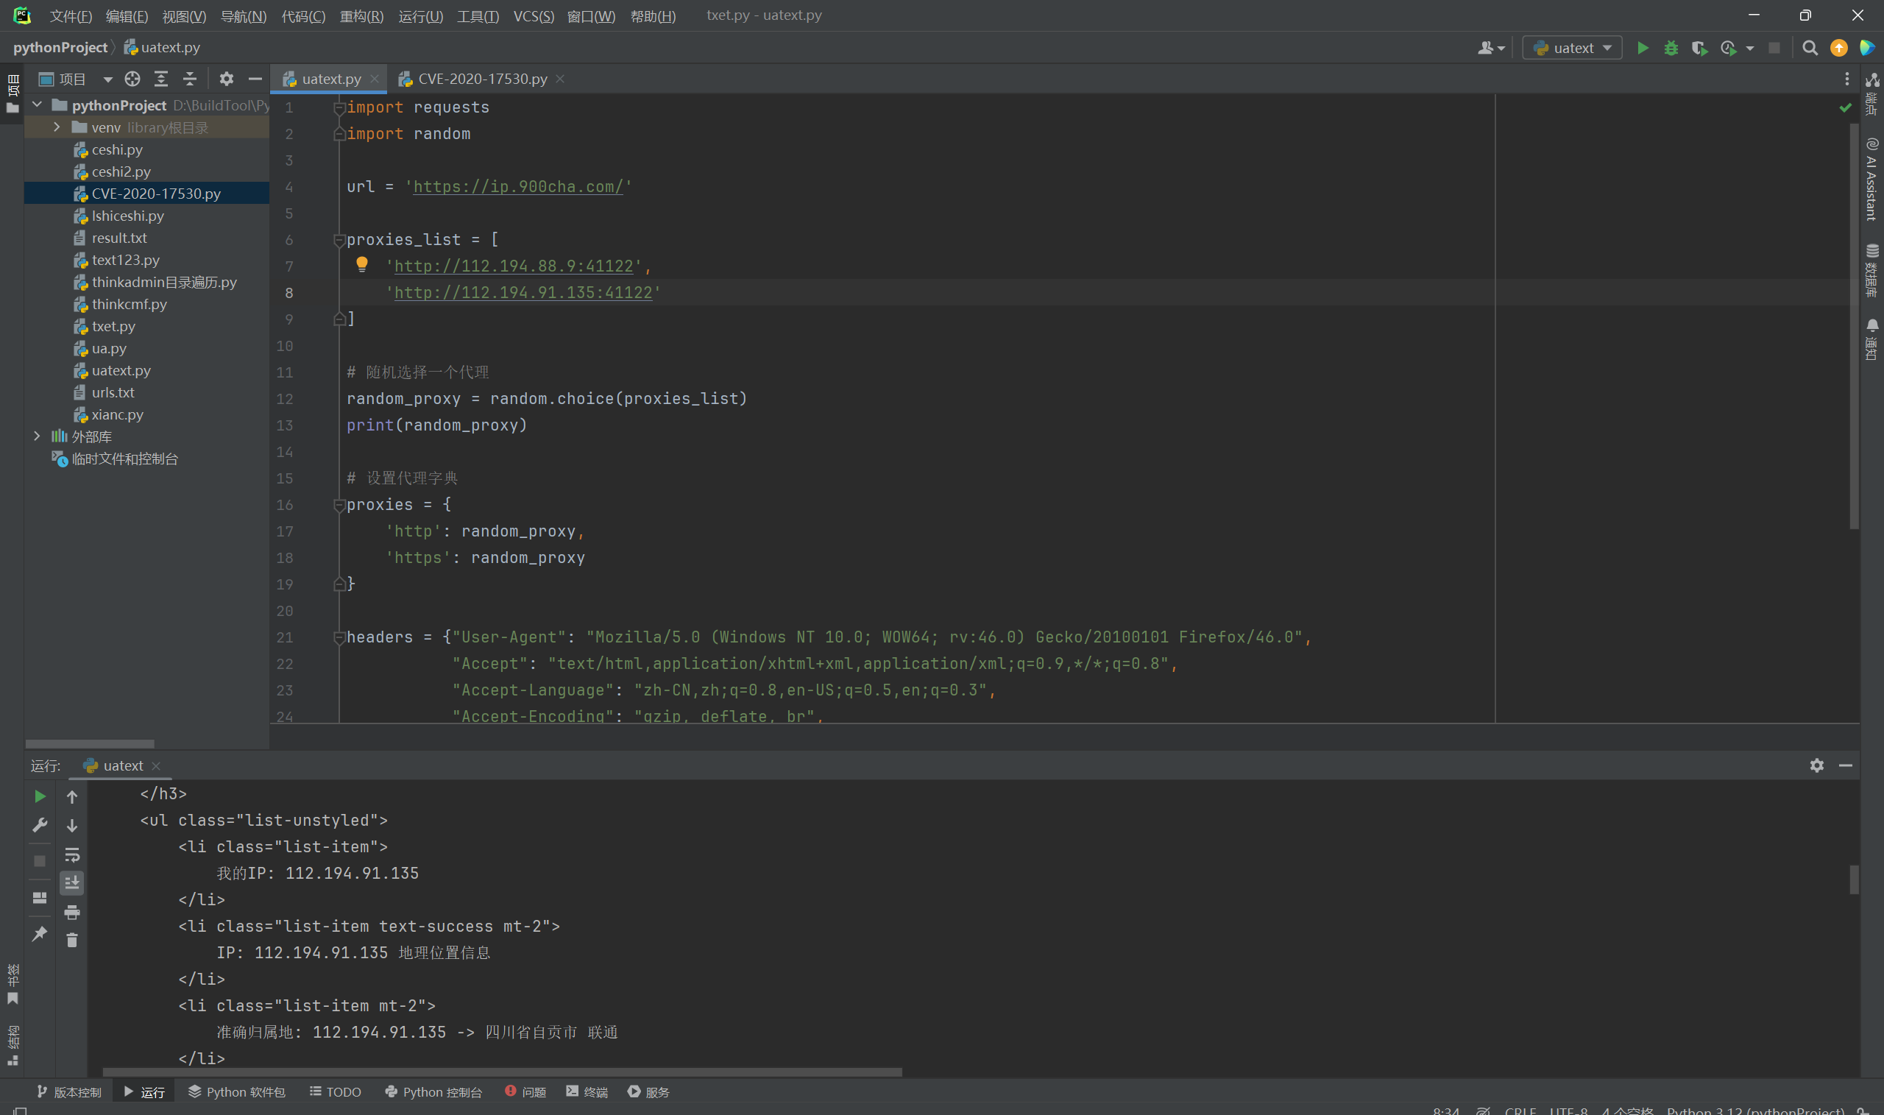The width and height of the screenshot is (1884, 1115).
Task: Open run panel settings gear
Action: 1816,765
